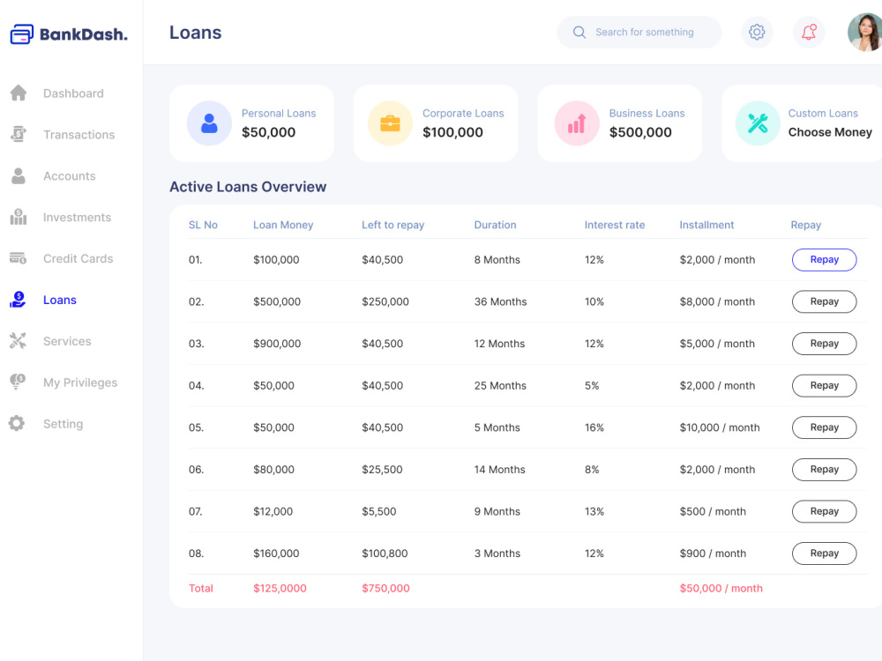This screenshot has width=882, height=661.
Task: Click the Accounts person icon
Action: (19, 176)
